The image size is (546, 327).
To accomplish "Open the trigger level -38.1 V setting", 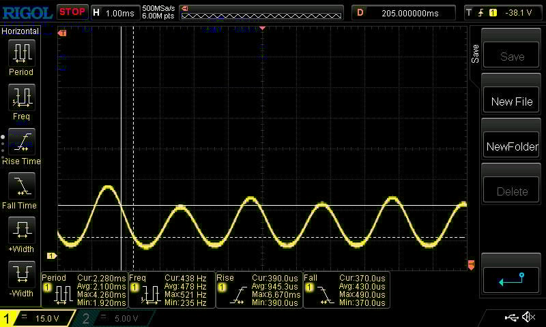I will pyautogui.click(x=502, y=12).
